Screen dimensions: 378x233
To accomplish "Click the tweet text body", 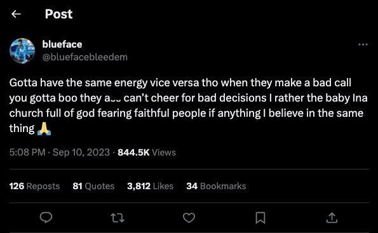I will coord(189,105).
